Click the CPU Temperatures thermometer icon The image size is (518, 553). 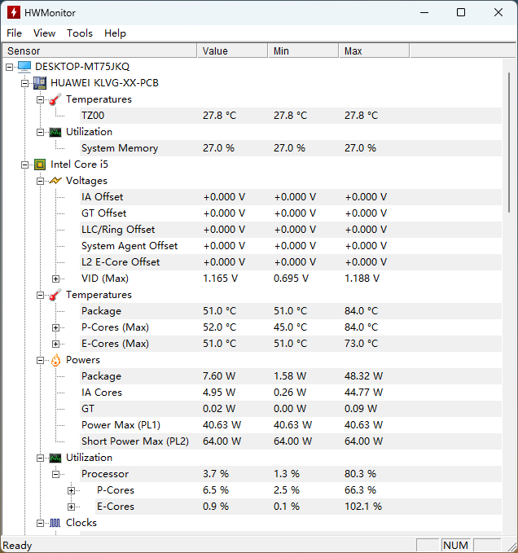[55, 295]
